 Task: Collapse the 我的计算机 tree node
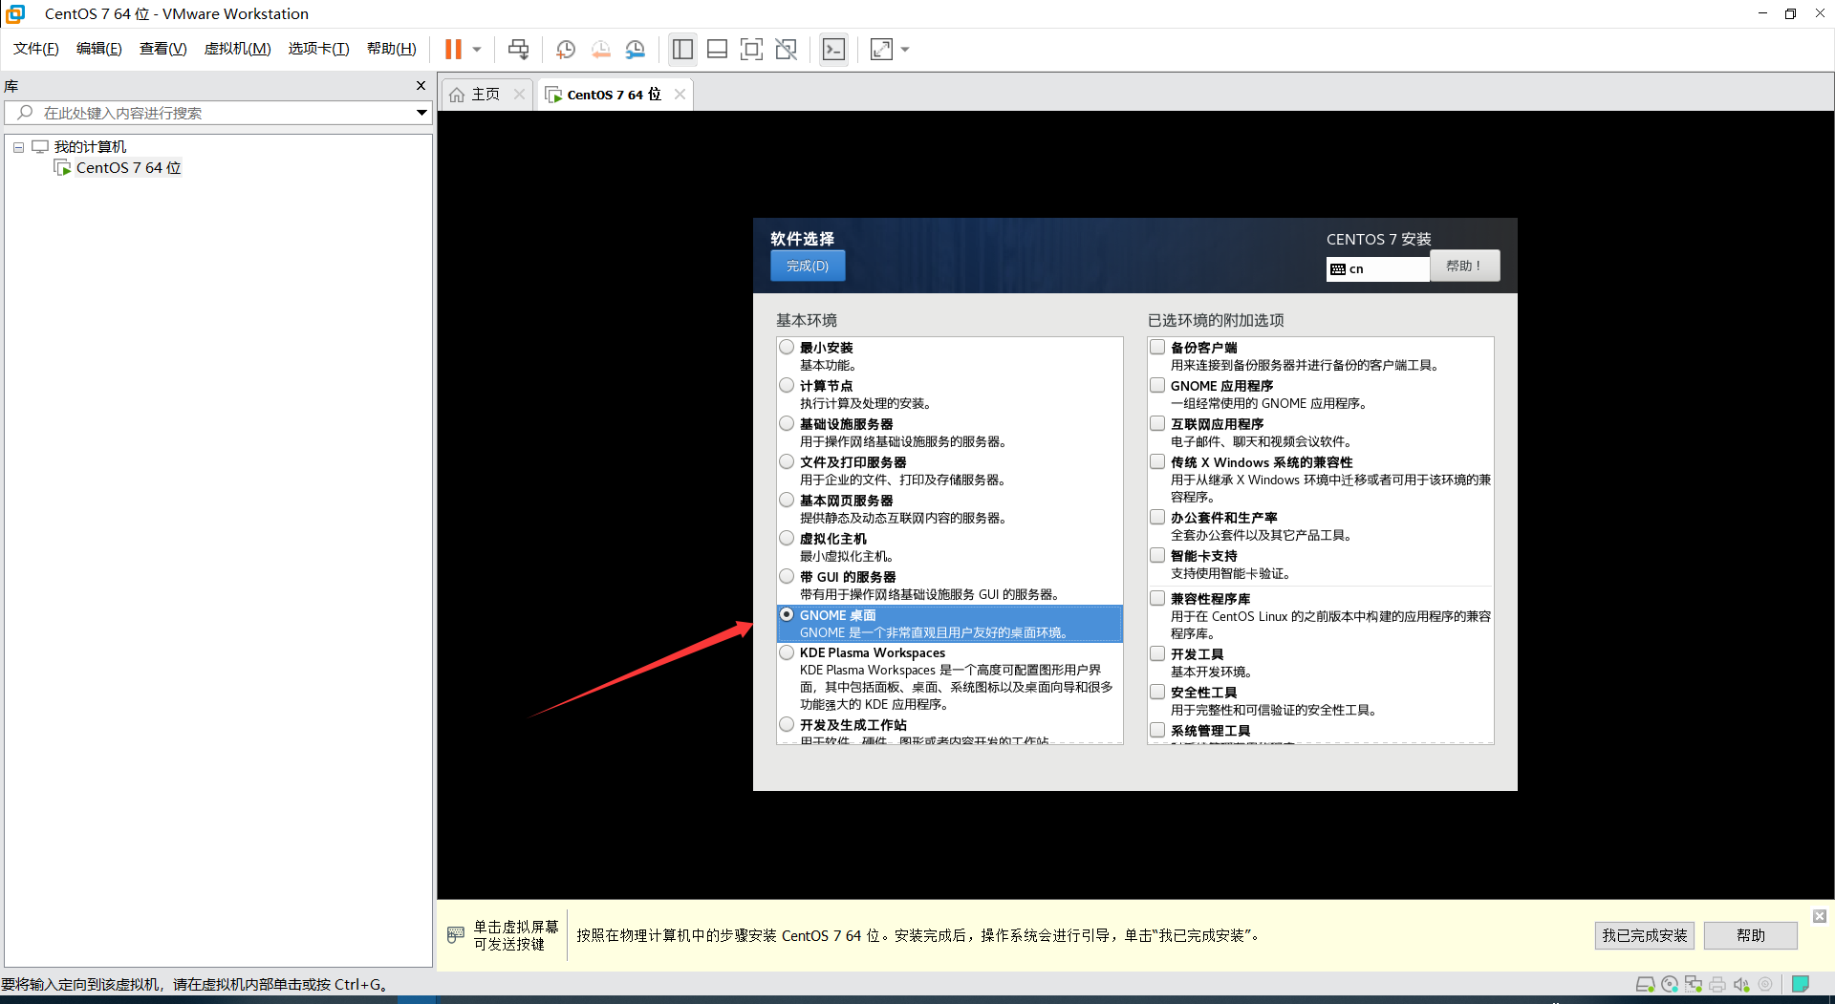[18, 147]
